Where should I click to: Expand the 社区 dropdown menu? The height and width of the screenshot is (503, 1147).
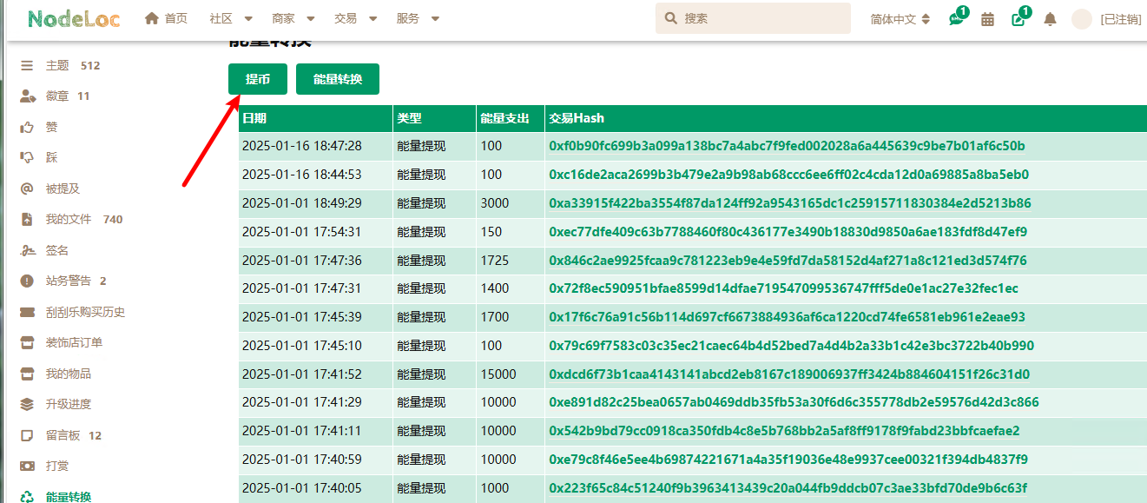click(231, 18)
